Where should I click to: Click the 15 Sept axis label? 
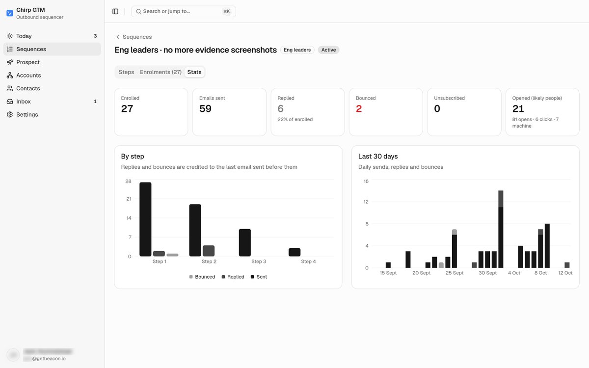click(388, 273)
